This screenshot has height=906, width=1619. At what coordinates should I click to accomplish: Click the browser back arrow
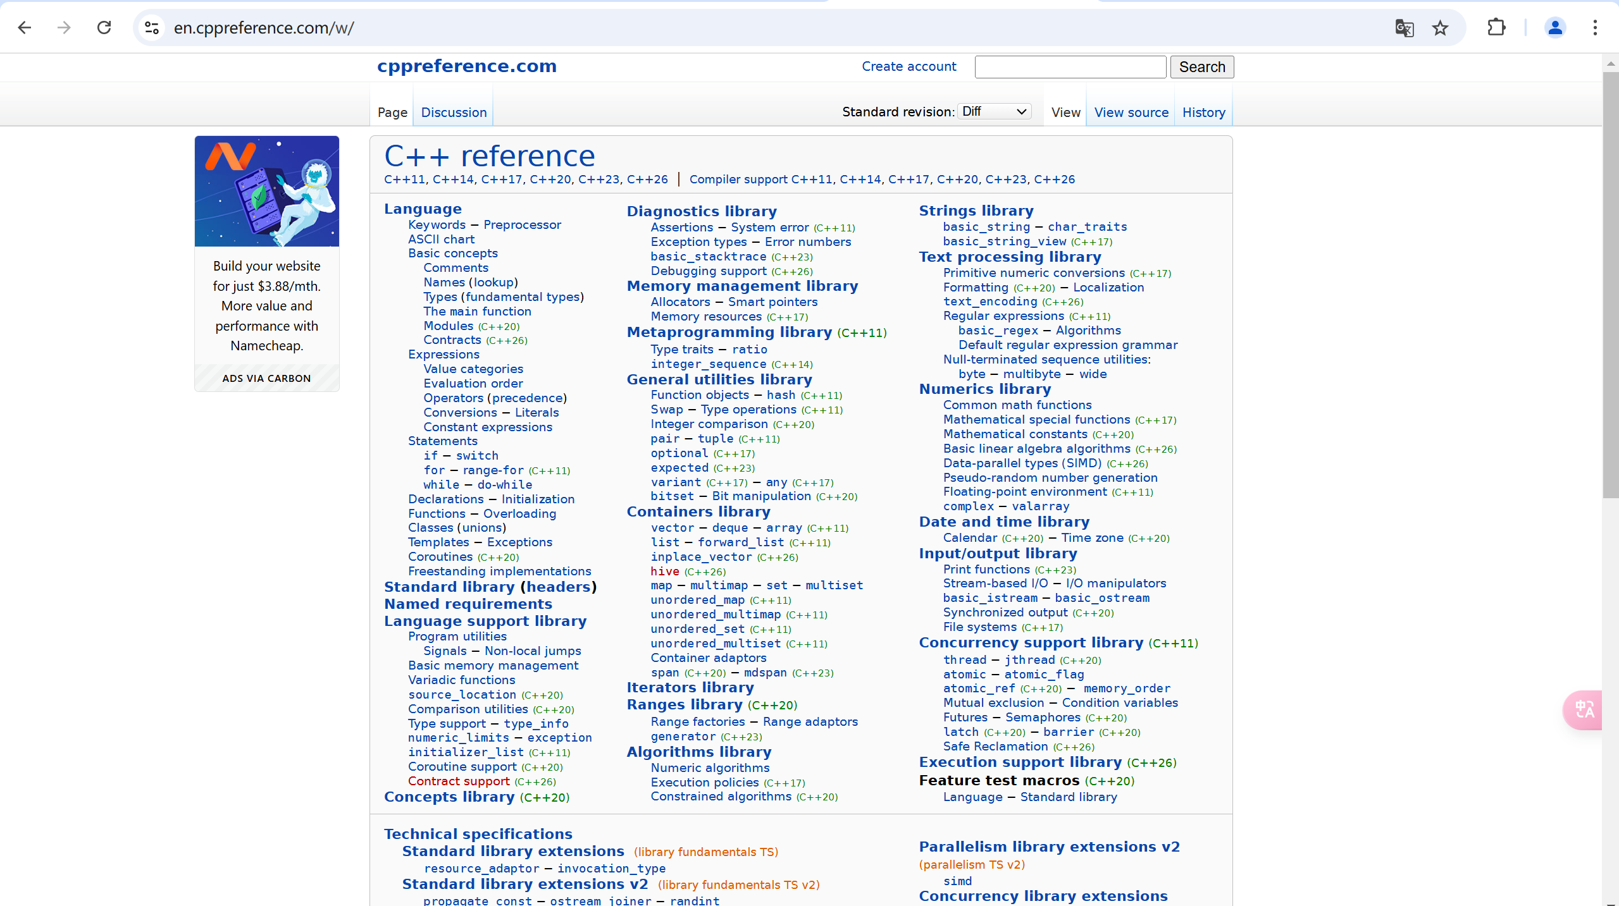tap(25, 28)
